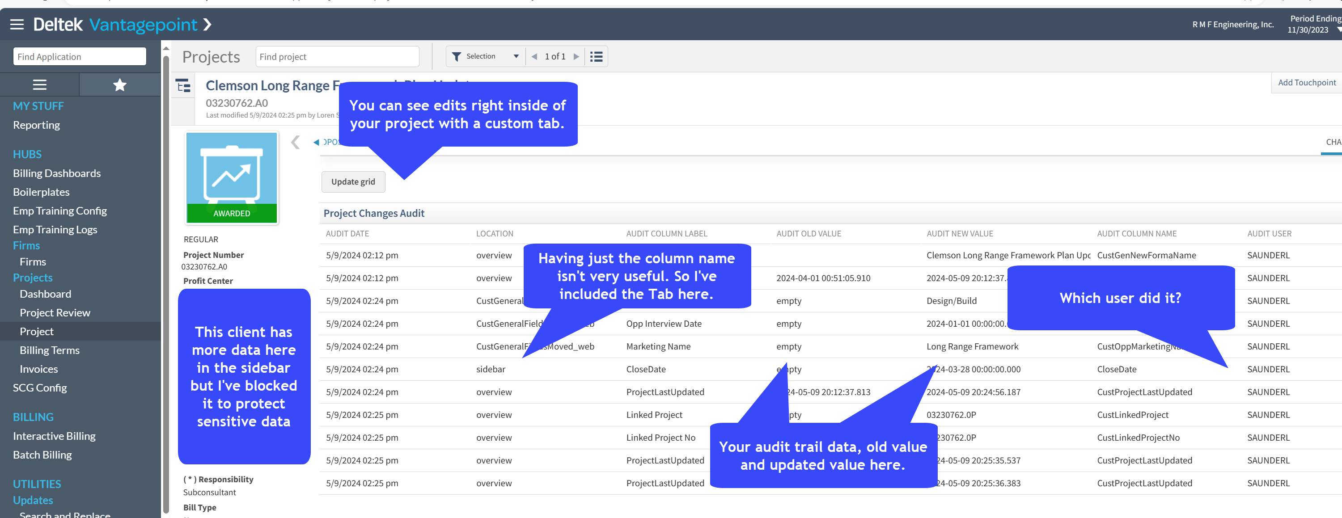Open the project list view icon

pyautogui.click(x=596, y=56)
